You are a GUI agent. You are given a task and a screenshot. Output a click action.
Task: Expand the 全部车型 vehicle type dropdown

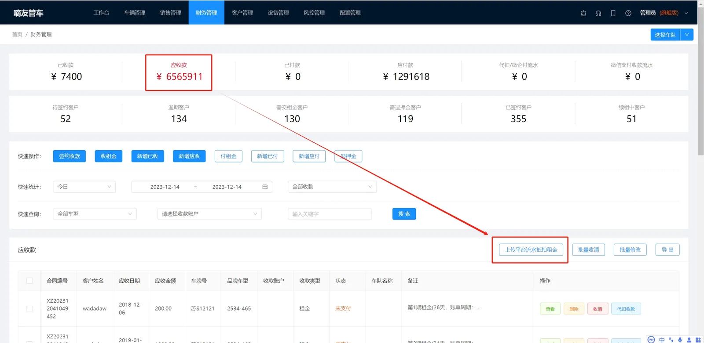pos(95,214)
